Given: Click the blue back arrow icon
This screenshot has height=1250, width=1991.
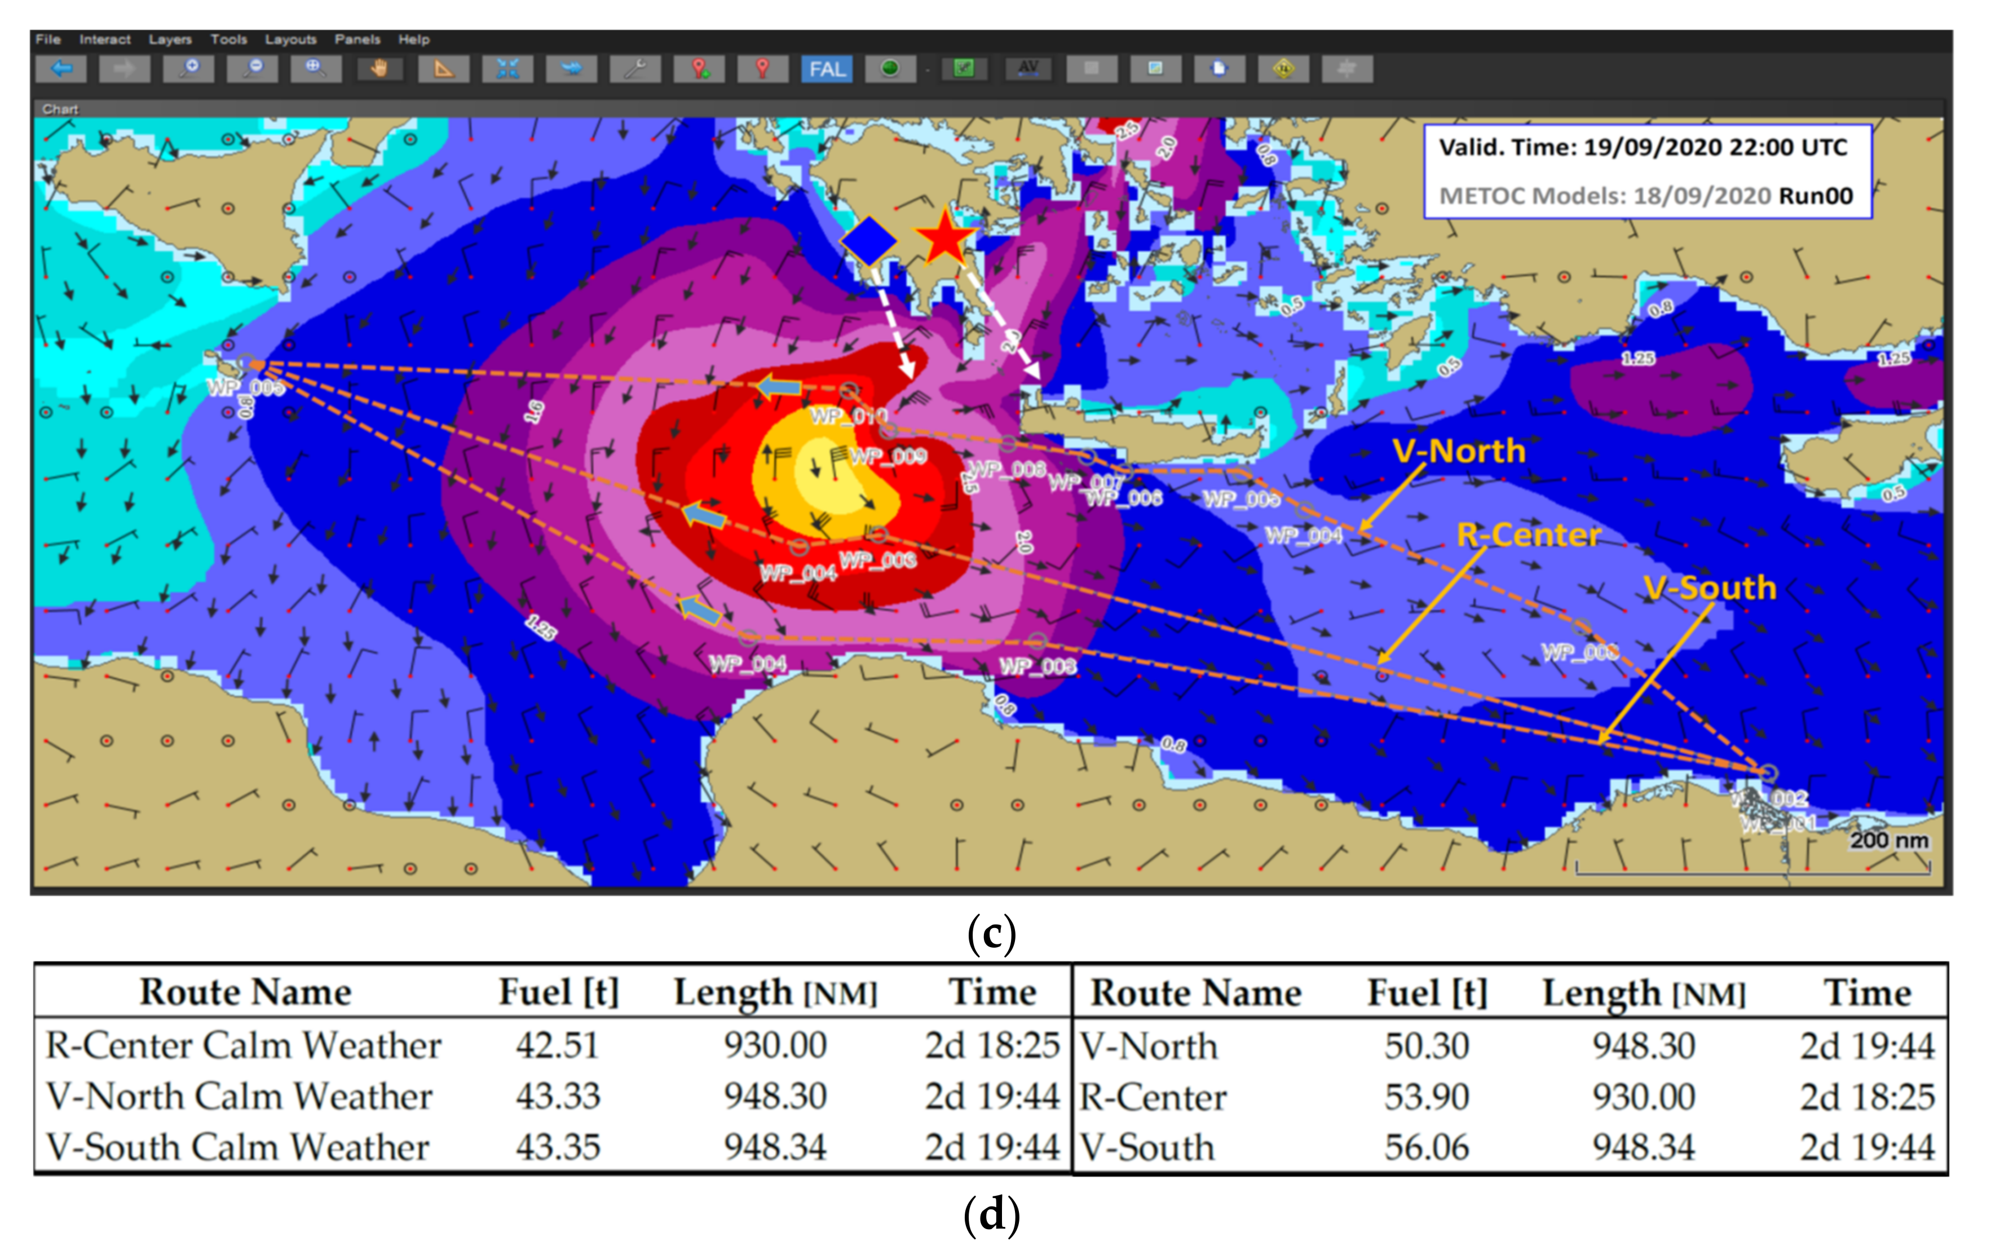Looking at the screenshot, I should 61,69.
